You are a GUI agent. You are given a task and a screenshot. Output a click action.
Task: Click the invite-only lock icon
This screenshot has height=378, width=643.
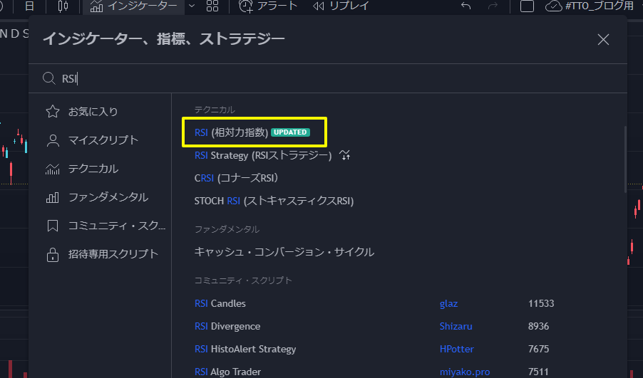tap(53, 255)
